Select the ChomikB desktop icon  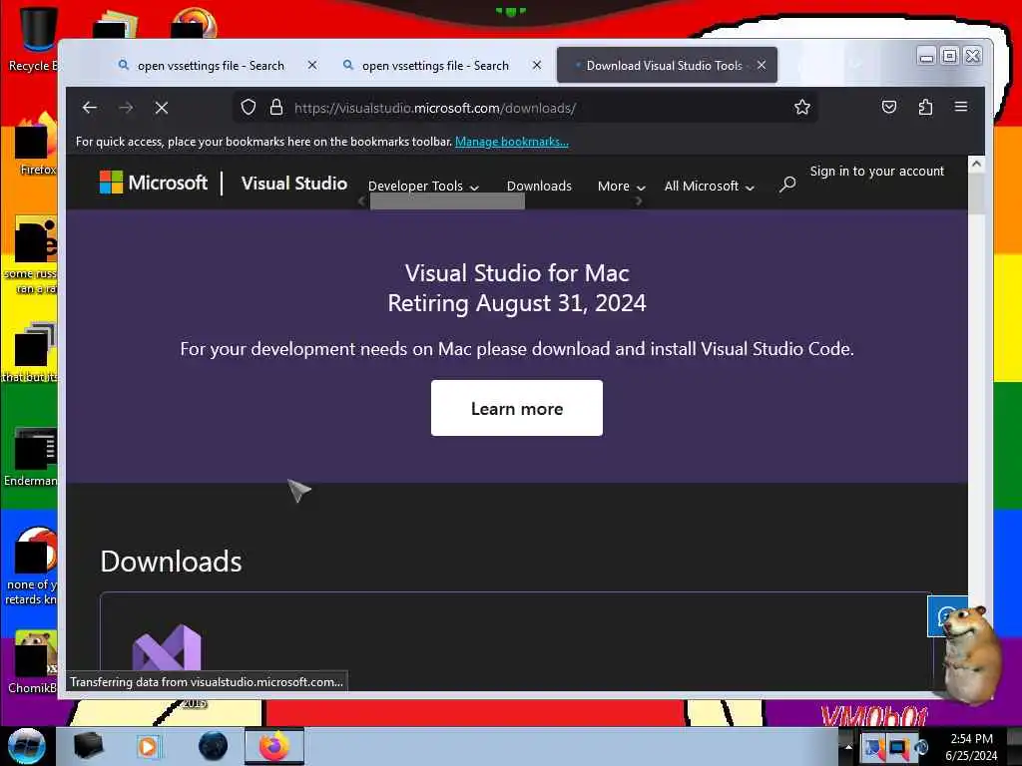click(x=33, y=662)
